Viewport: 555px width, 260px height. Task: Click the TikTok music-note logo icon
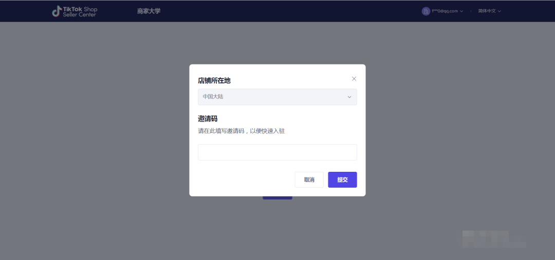coord(57,11)
